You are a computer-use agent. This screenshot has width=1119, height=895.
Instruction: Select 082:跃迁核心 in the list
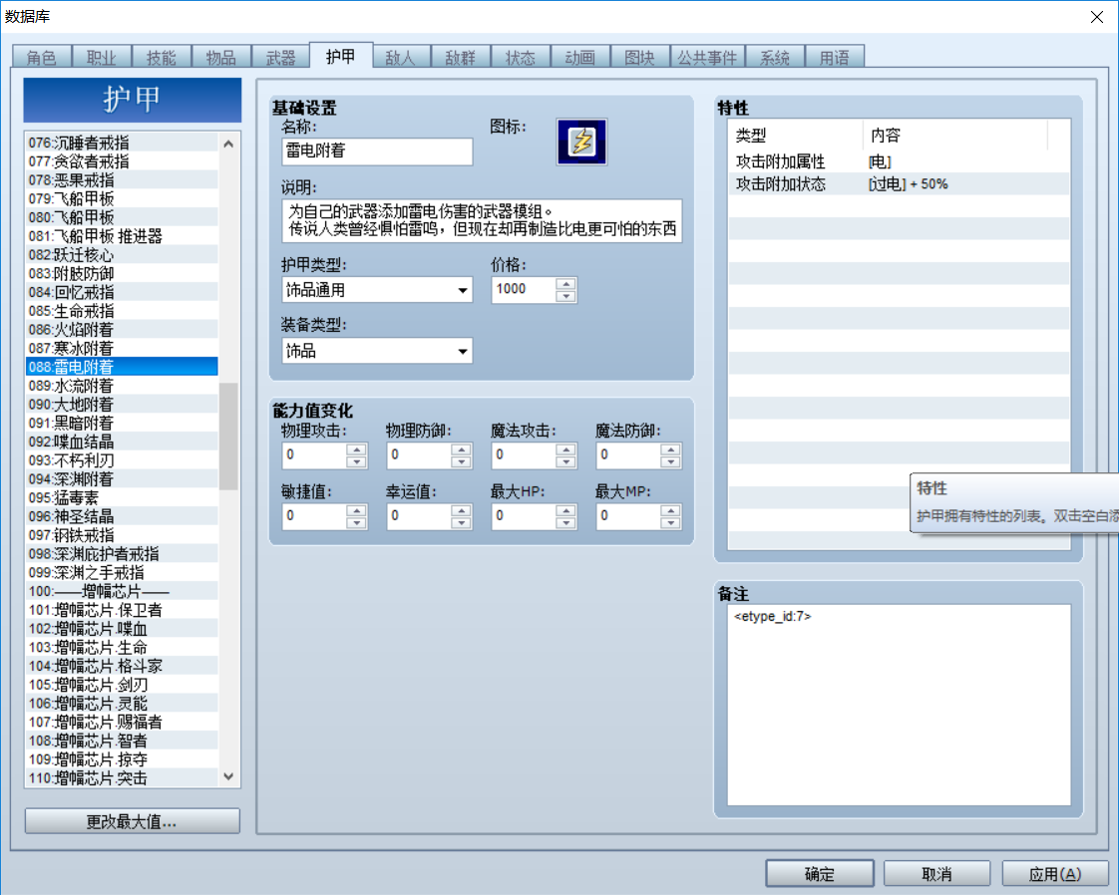122,254
